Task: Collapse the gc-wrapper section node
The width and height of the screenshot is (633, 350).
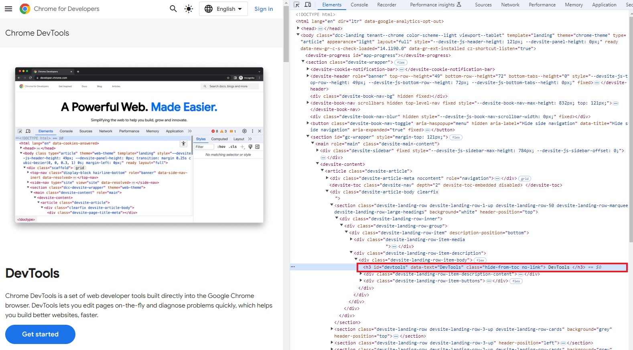Action: pyautogui.click(x=308, y=137)
